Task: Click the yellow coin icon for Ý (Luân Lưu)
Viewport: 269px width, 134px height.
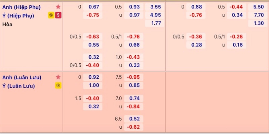Action: (x=58, y=86)
